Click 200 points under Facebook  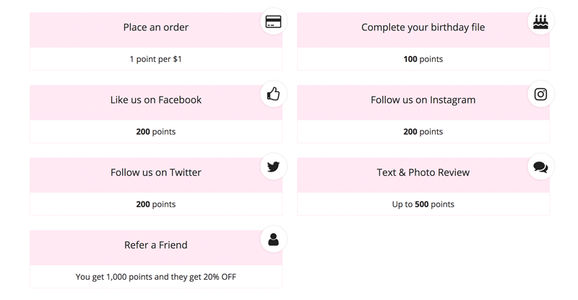(156, 131)
